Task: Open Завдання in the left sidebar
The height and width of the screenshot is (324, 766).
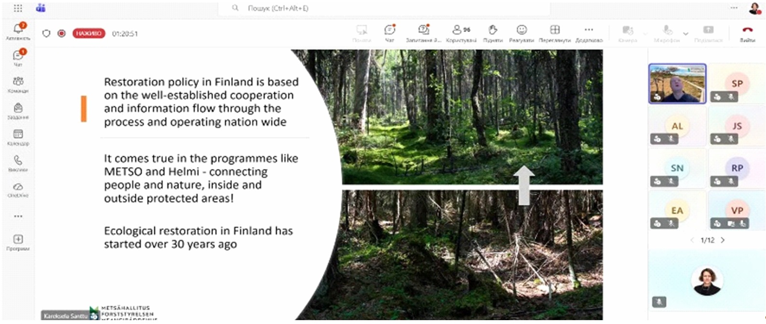Action: pos(18,110)
